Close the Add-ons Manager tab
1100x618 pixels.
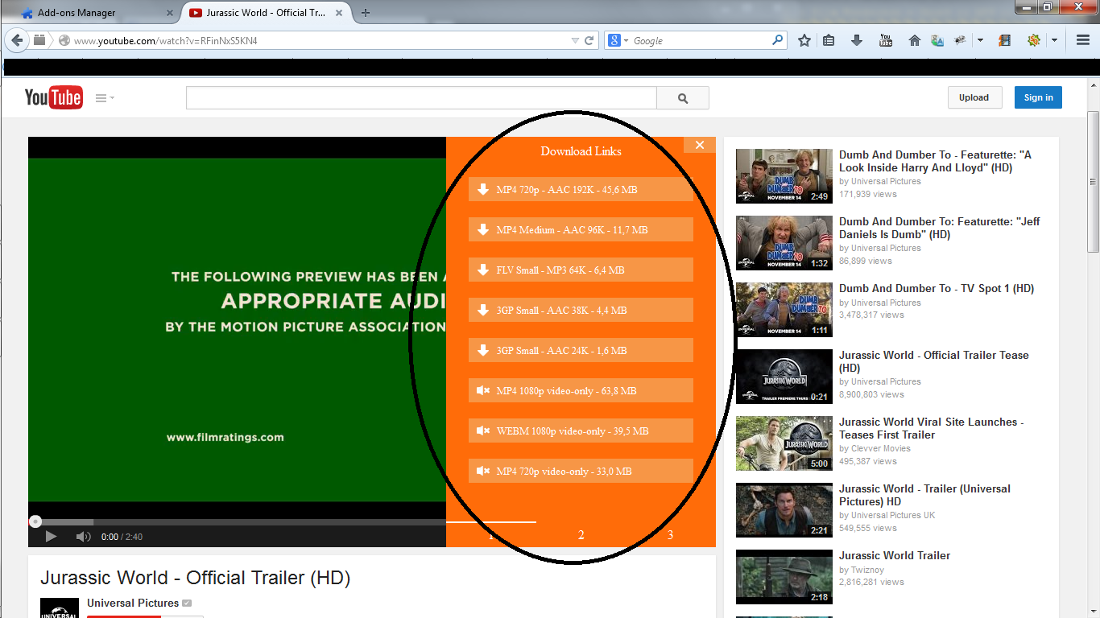(x=169, y=13)
